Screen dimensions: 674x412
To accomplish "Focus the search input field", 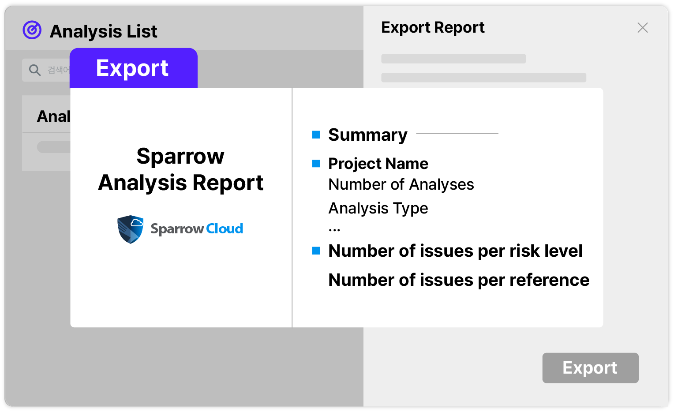I will [46, 70].
